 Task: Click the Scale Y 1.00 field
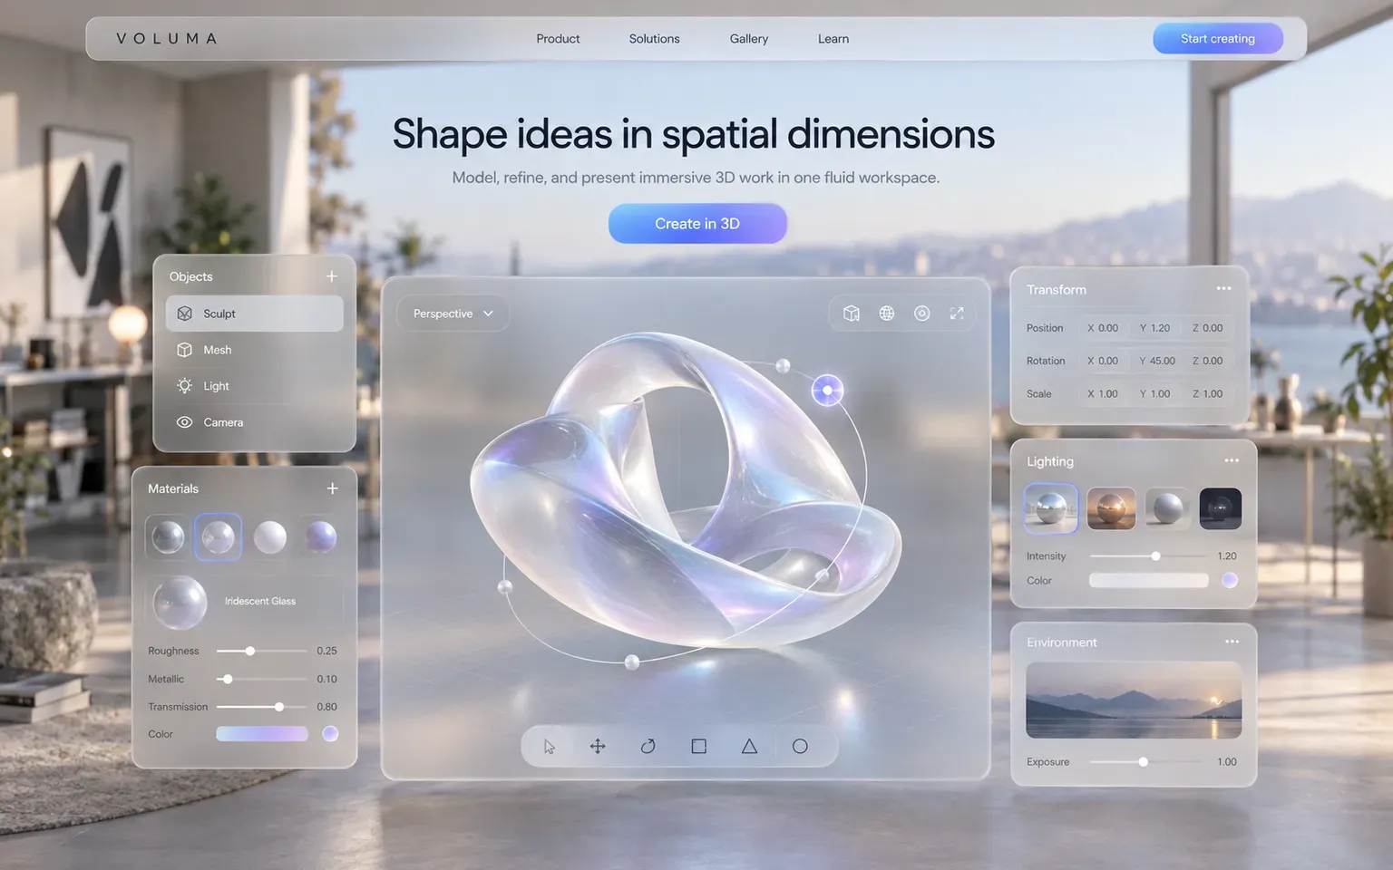click(x=1155, y=394)
